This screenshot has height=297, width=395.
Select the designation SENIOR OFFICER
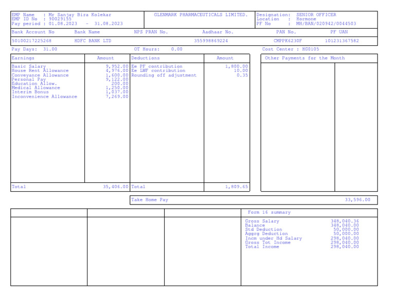[x=316, y=15]
